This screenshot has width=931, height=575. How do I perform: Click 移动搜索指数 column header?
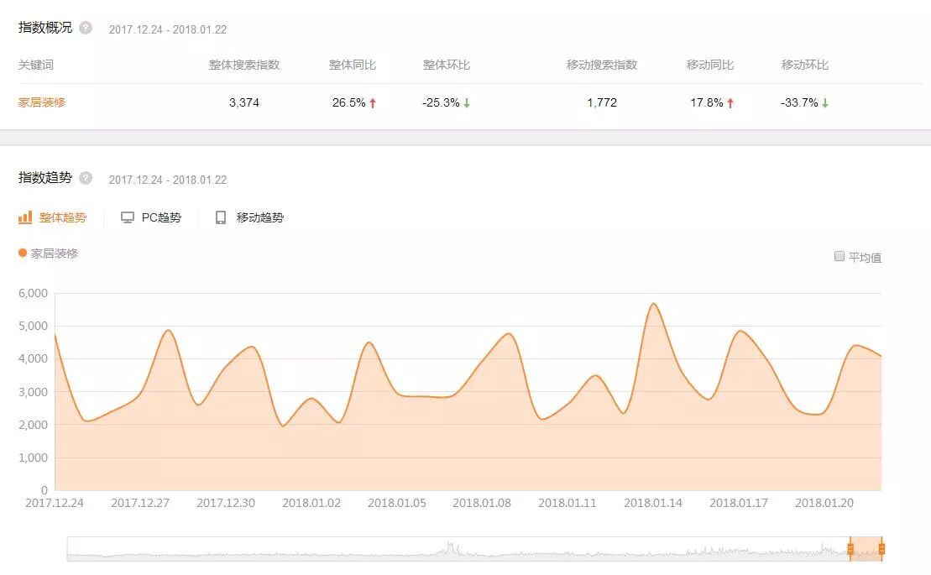coord(602,65)
